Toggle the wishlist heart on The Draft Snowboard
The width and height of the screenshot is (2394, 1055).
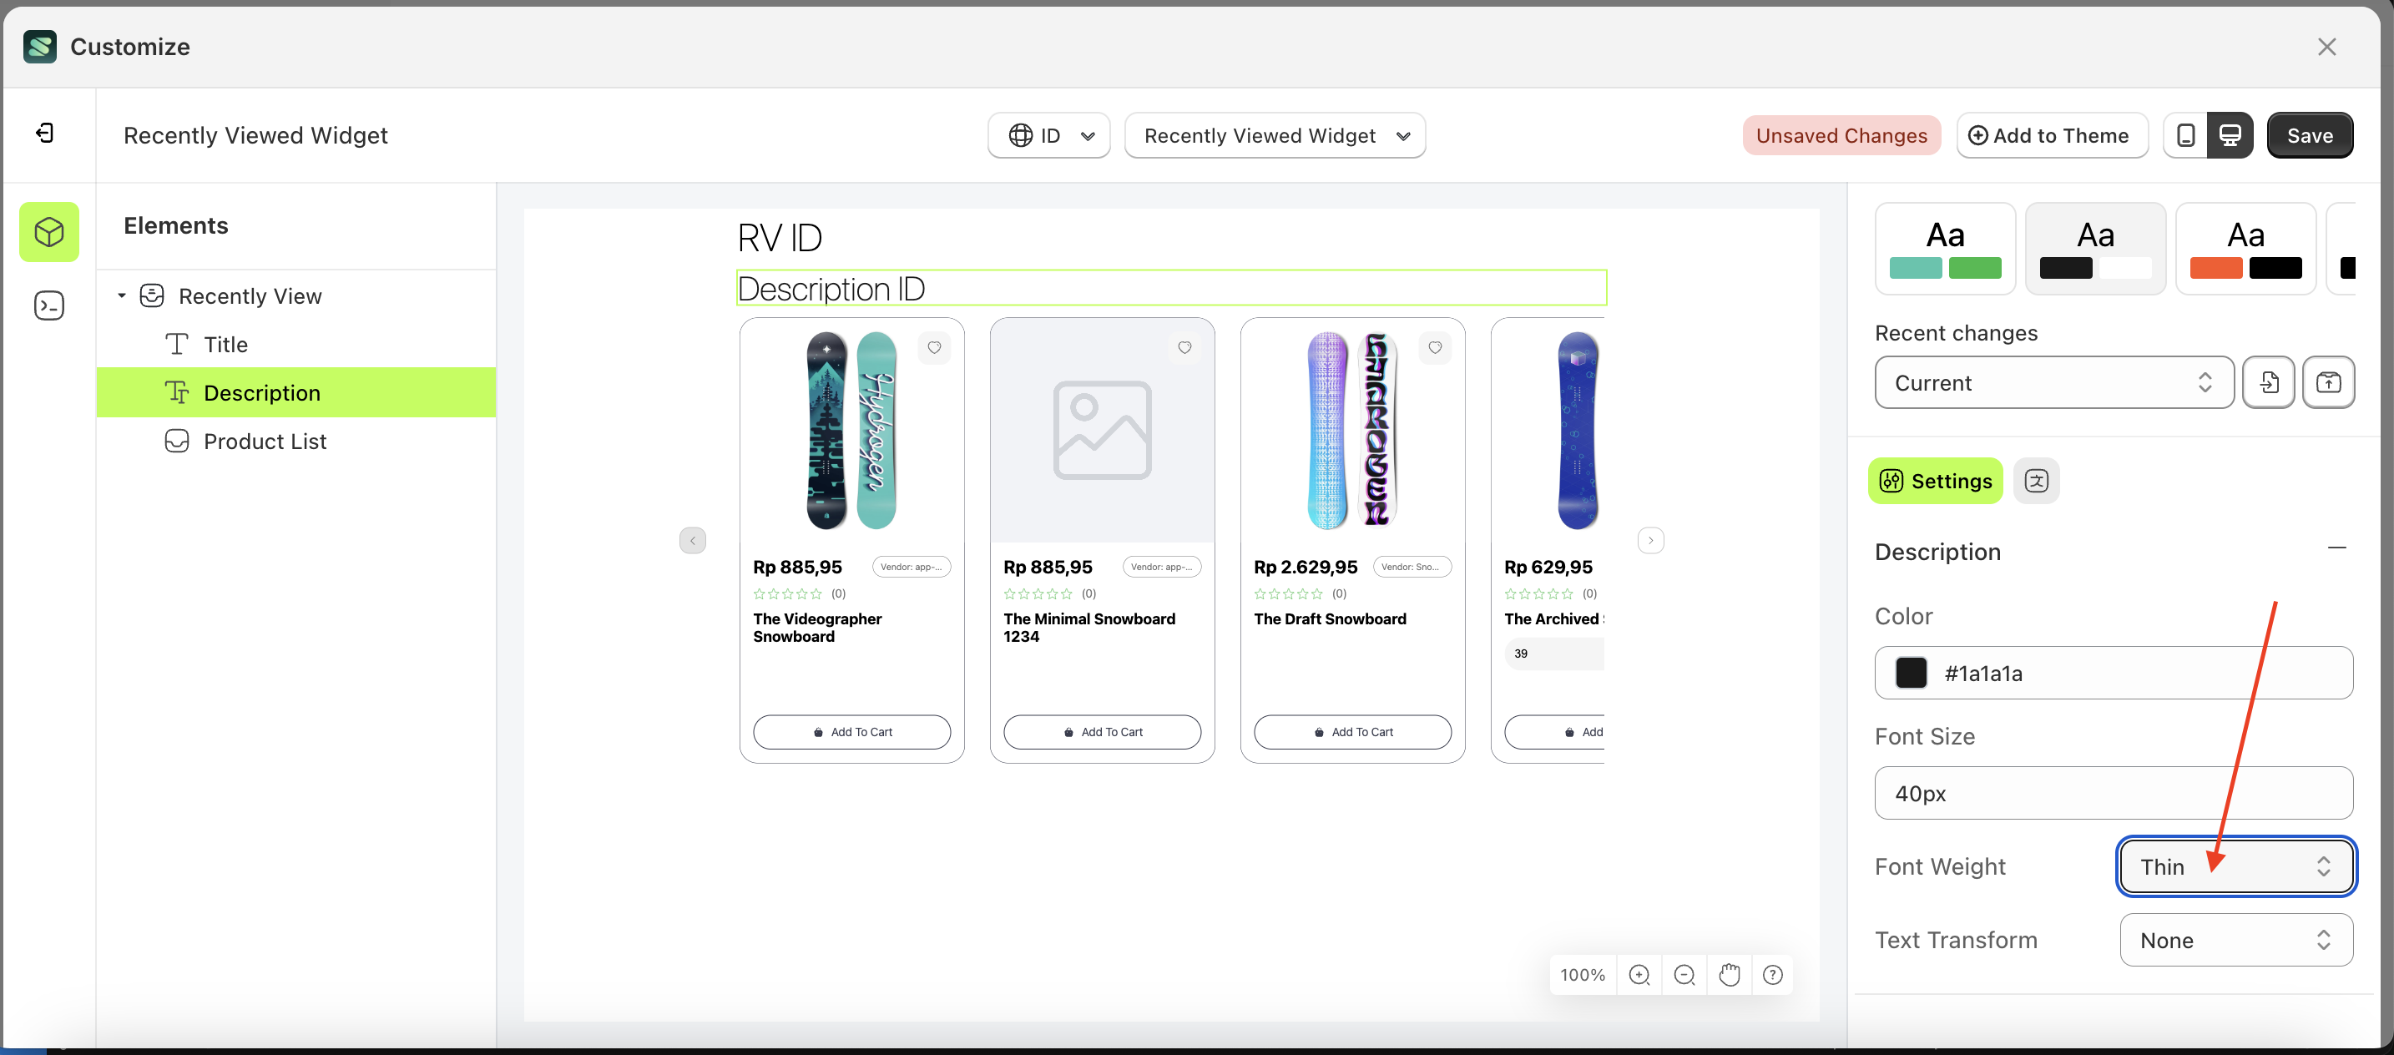(1435, 348)
